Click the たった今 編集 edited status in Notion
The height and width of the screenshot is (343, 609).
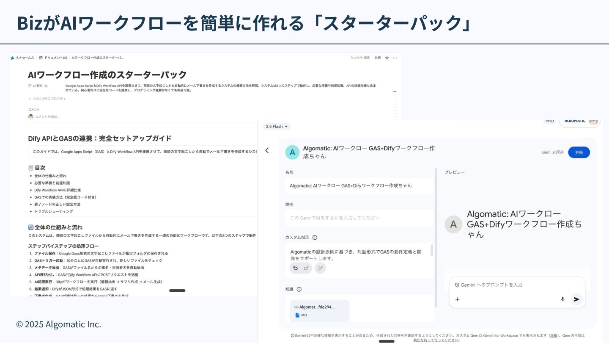360,58
